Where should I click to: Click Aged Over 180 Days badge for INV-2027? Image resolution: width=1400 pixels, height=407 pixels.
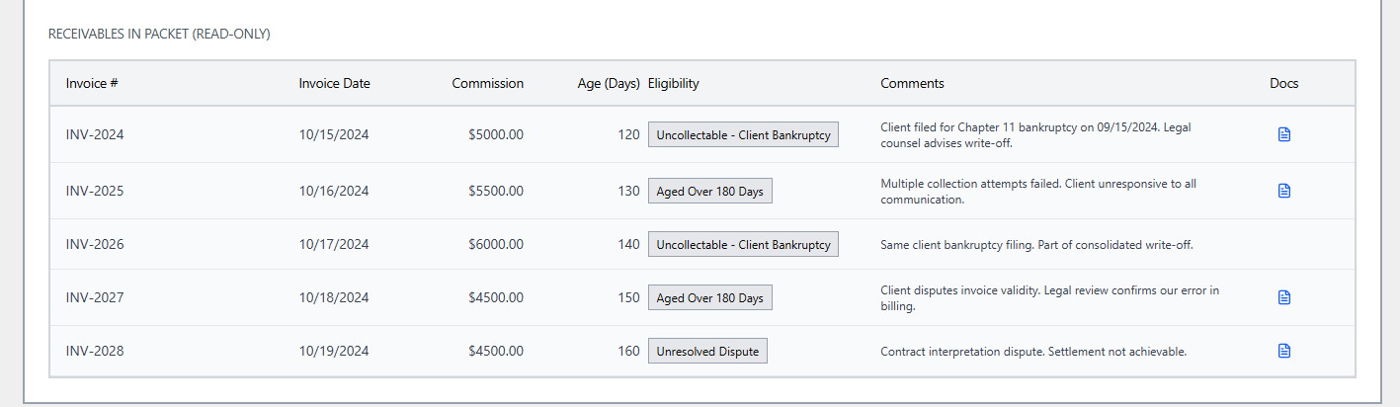[709, 297]
